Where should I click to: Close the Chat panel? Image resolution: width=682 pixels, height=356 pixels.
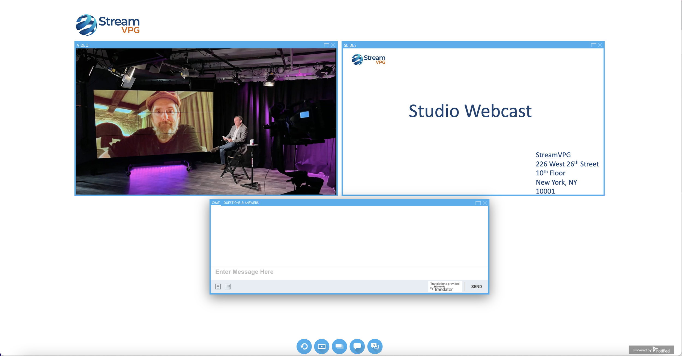(x=484, y=203)
